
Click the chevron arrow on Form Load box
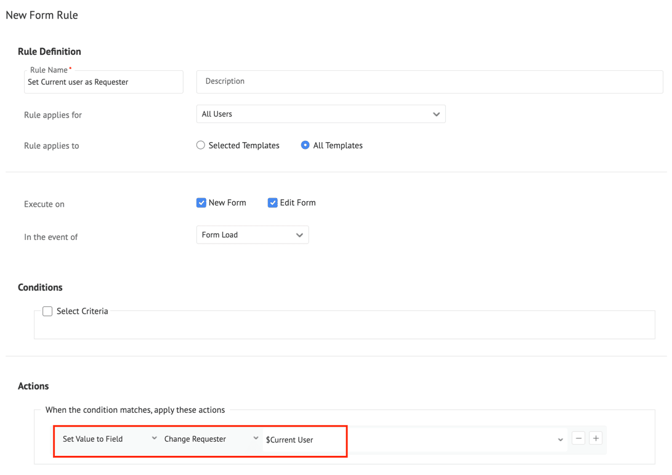pos(299,235)
